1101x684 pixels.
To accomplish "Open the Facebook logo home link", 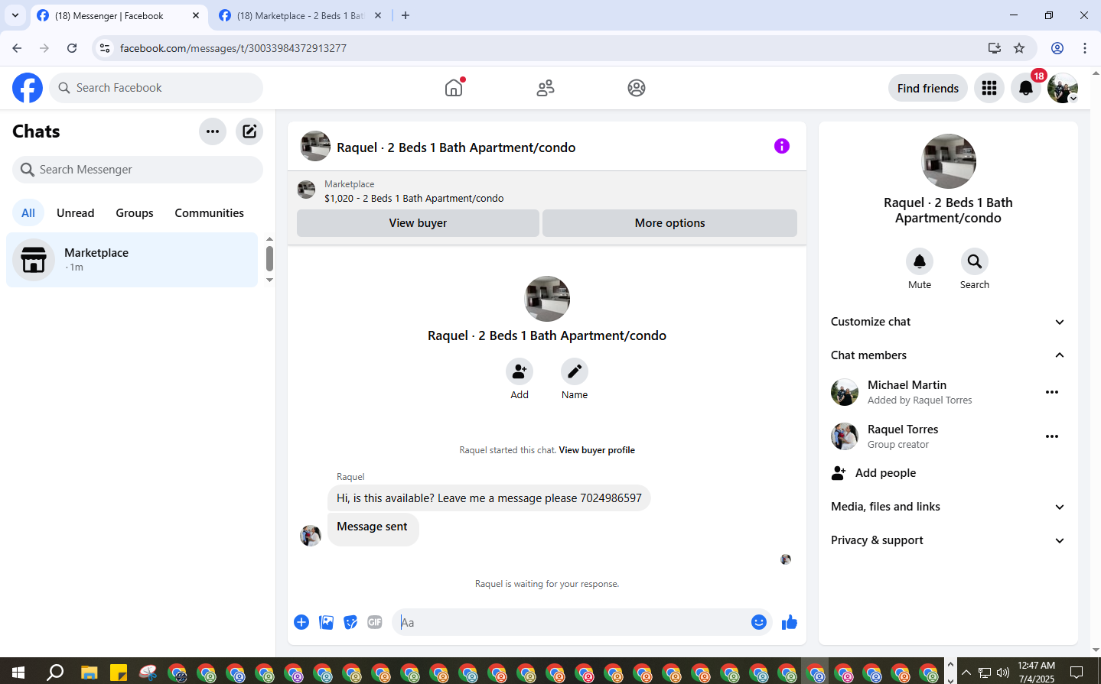I will point(28,88).
